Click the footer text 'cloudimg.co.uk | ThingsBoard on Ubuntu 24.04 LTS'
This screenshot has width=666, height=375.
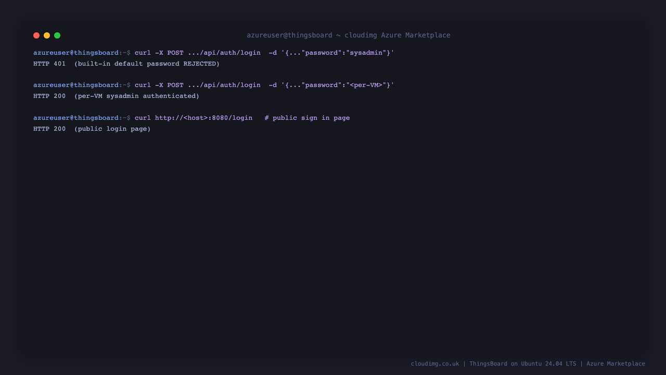tap(493, 364)
